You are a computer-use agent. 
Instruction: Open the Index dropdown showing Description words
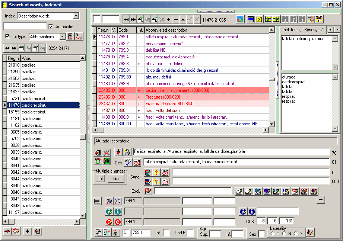(x=76, y=16)
